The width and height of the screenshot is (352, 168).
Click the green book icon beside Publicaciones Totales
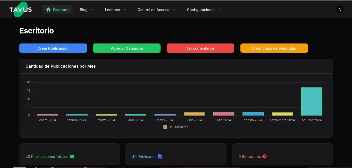72,156
